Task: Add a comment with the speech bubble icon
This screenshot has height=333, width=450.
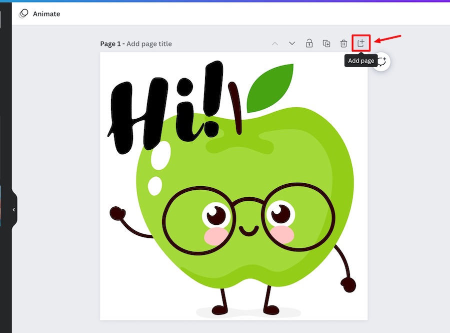Action: pos(383,61)
